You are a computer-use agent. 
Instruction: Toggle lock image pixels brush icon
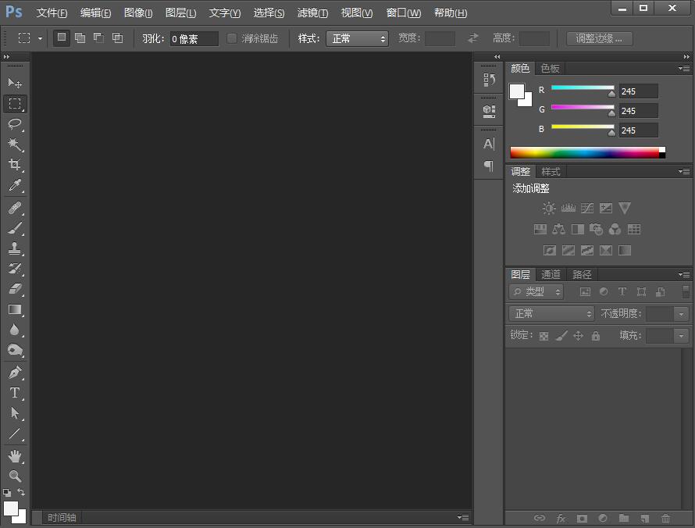pyautogui.click(x=561, y=336)
